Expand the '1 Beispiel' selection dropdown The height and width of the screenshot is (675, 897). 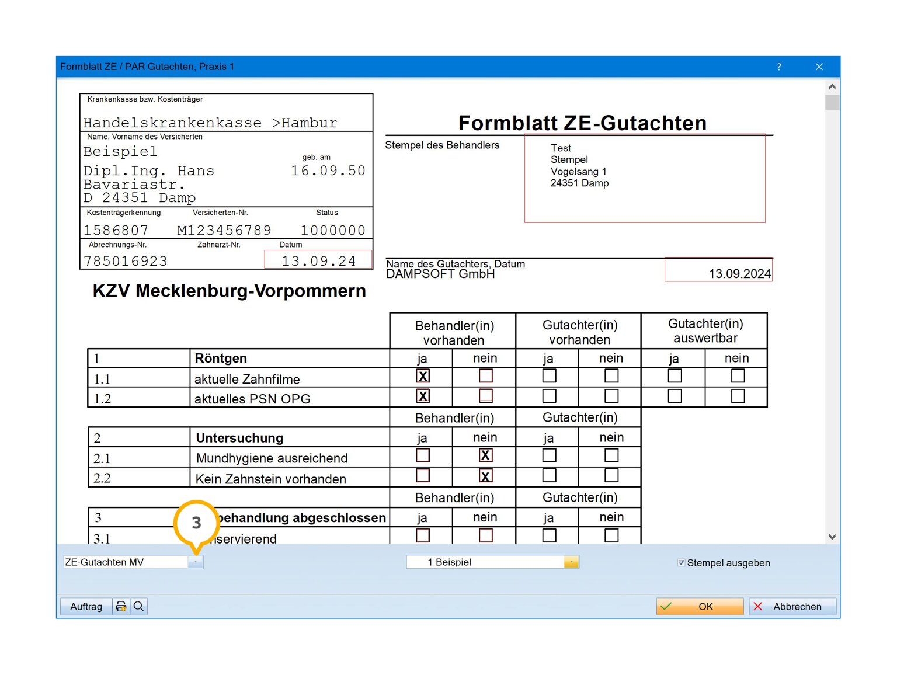pyautogui.click(x=571, y=562)
